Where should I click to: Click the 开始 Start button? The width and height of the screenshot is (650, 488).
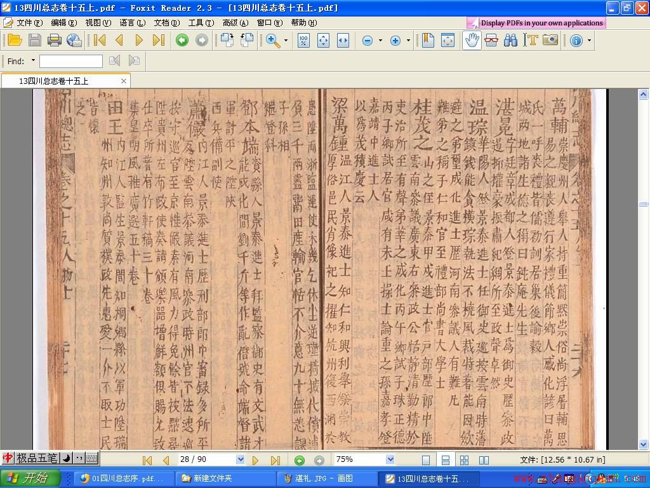pos(30,478)
